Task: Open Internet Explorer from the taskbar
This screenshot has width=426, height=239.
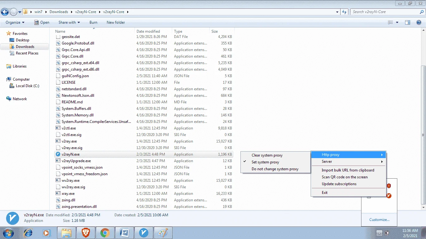Action: (x=28, y=233)
